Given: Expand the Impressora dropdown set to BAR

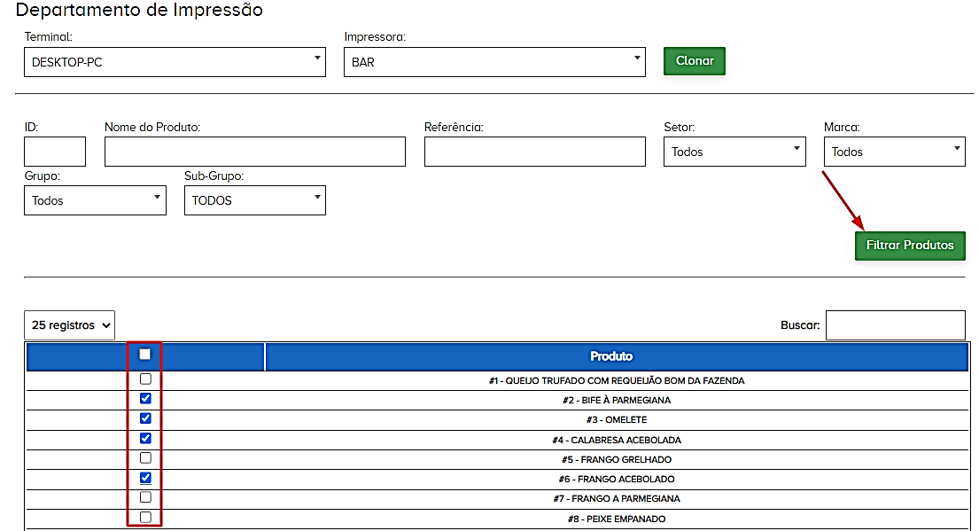Looking at the screenshot, I should tap(494, 63).
